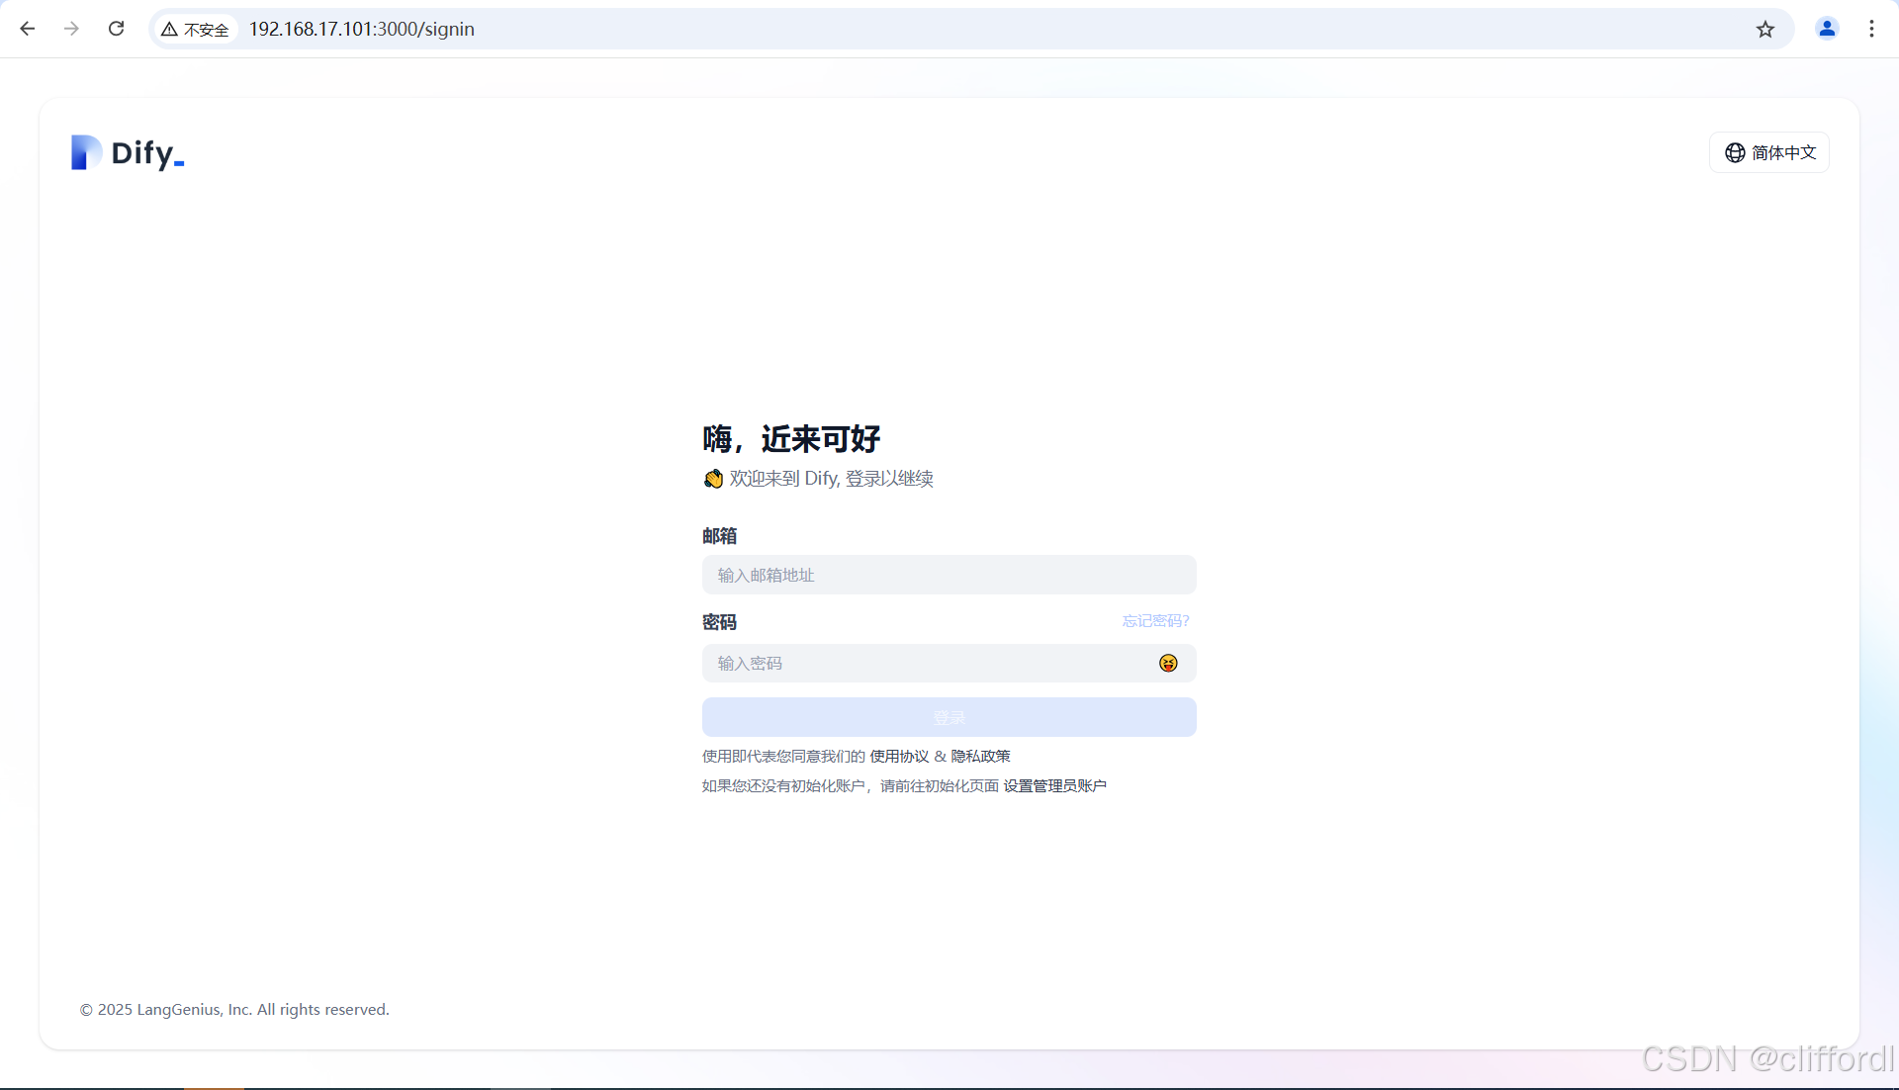
Task: Click the 不安全 security warning badge
Action: 196,30
